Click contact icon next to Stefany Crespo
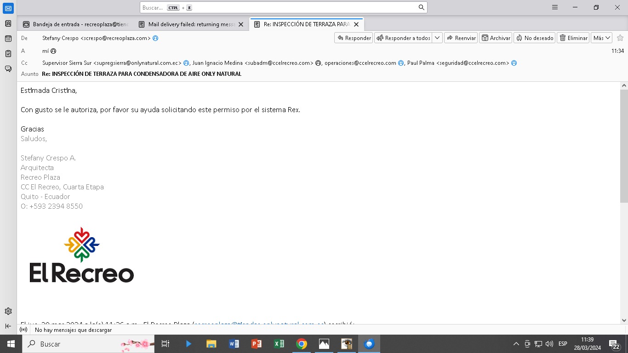 pyautogui.click(x=155, y=38)
